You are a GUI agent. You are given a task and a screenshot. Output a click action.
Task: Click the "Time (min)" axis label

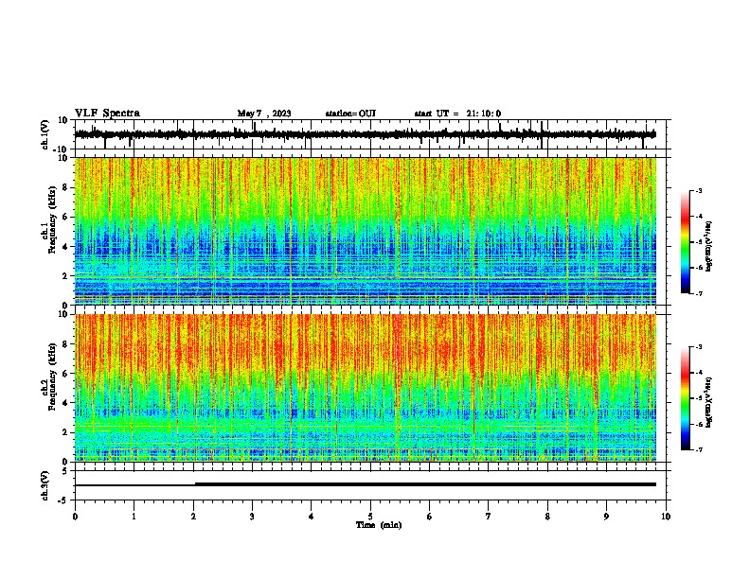tap(379, 525)
